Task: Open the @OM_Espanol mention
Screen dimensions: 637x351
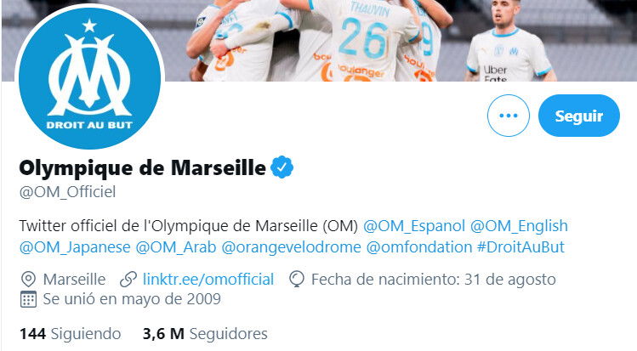Action: (x=414, y=226)
